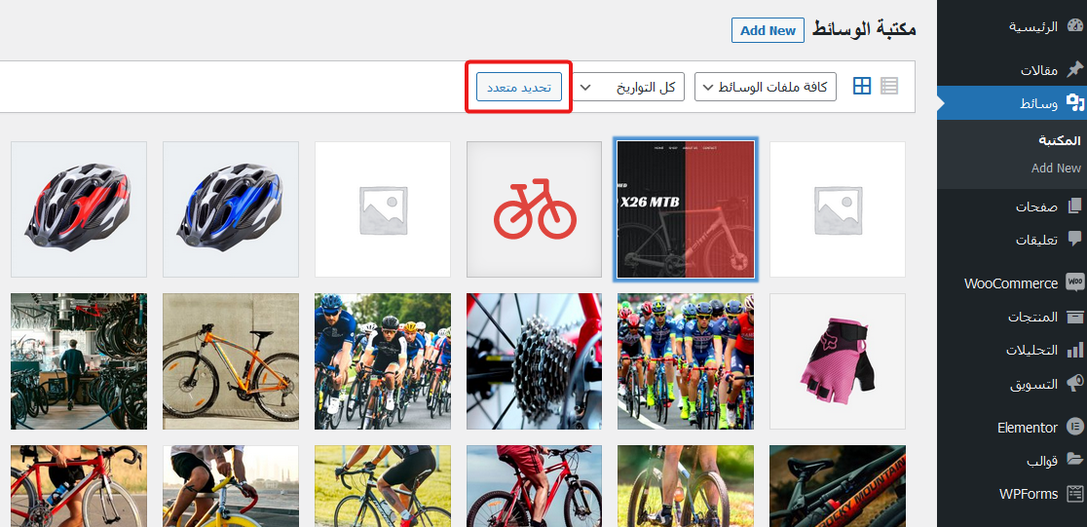Click the تحديد متعدد bulk select button
Viewport: 1087px width, 527px height.
tap(518, 88)
